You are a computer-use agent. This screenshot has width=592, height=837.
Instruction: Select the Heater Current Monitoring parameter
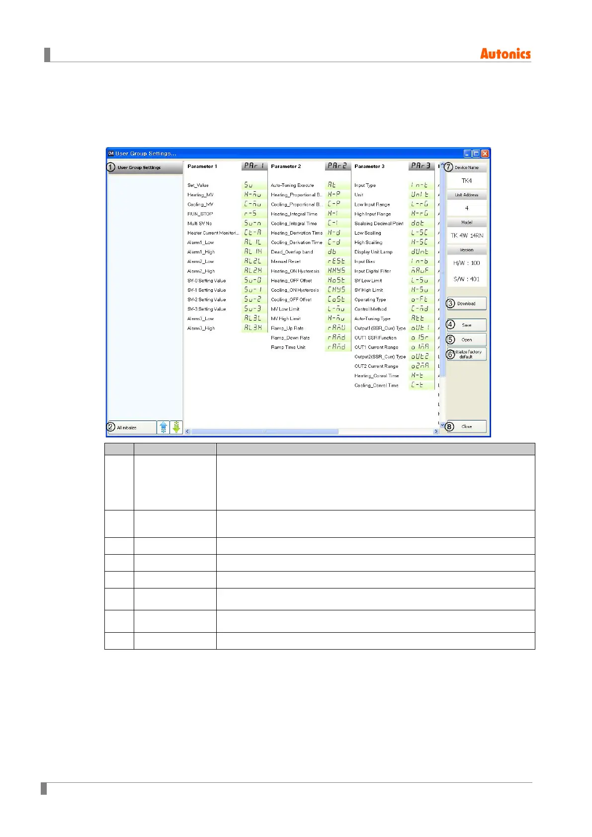tap(213, 233)
